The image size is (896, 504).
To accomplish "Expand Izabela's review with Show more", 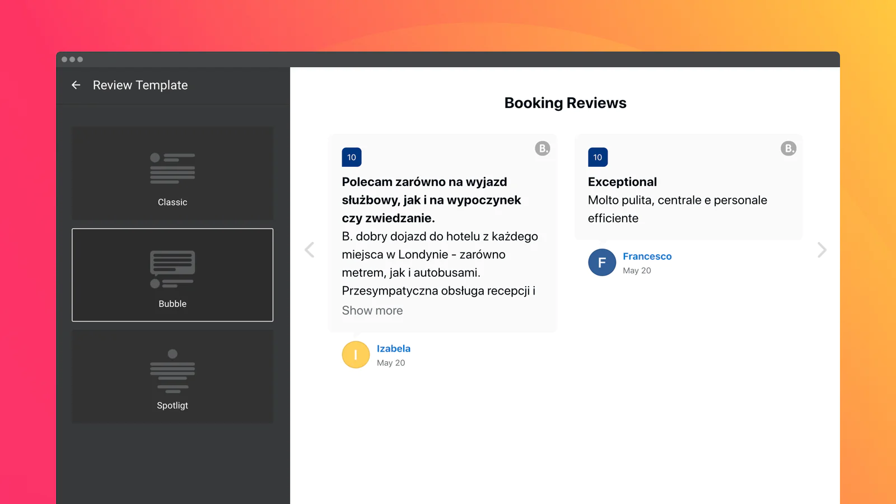I will tap(372, 311).
